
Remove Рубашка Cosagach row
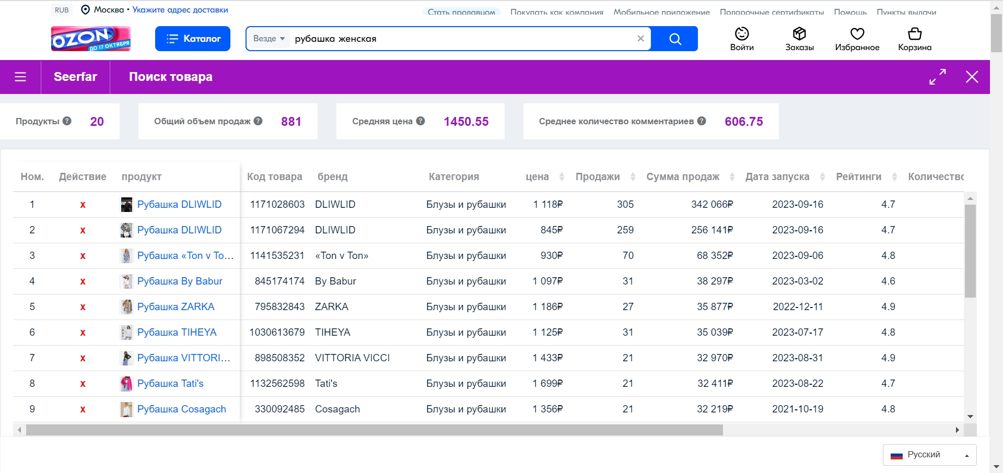(x=83, y=409)
